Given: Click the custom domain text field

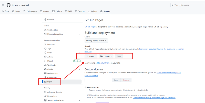Looking at the screenshot, I should [98, 80].
